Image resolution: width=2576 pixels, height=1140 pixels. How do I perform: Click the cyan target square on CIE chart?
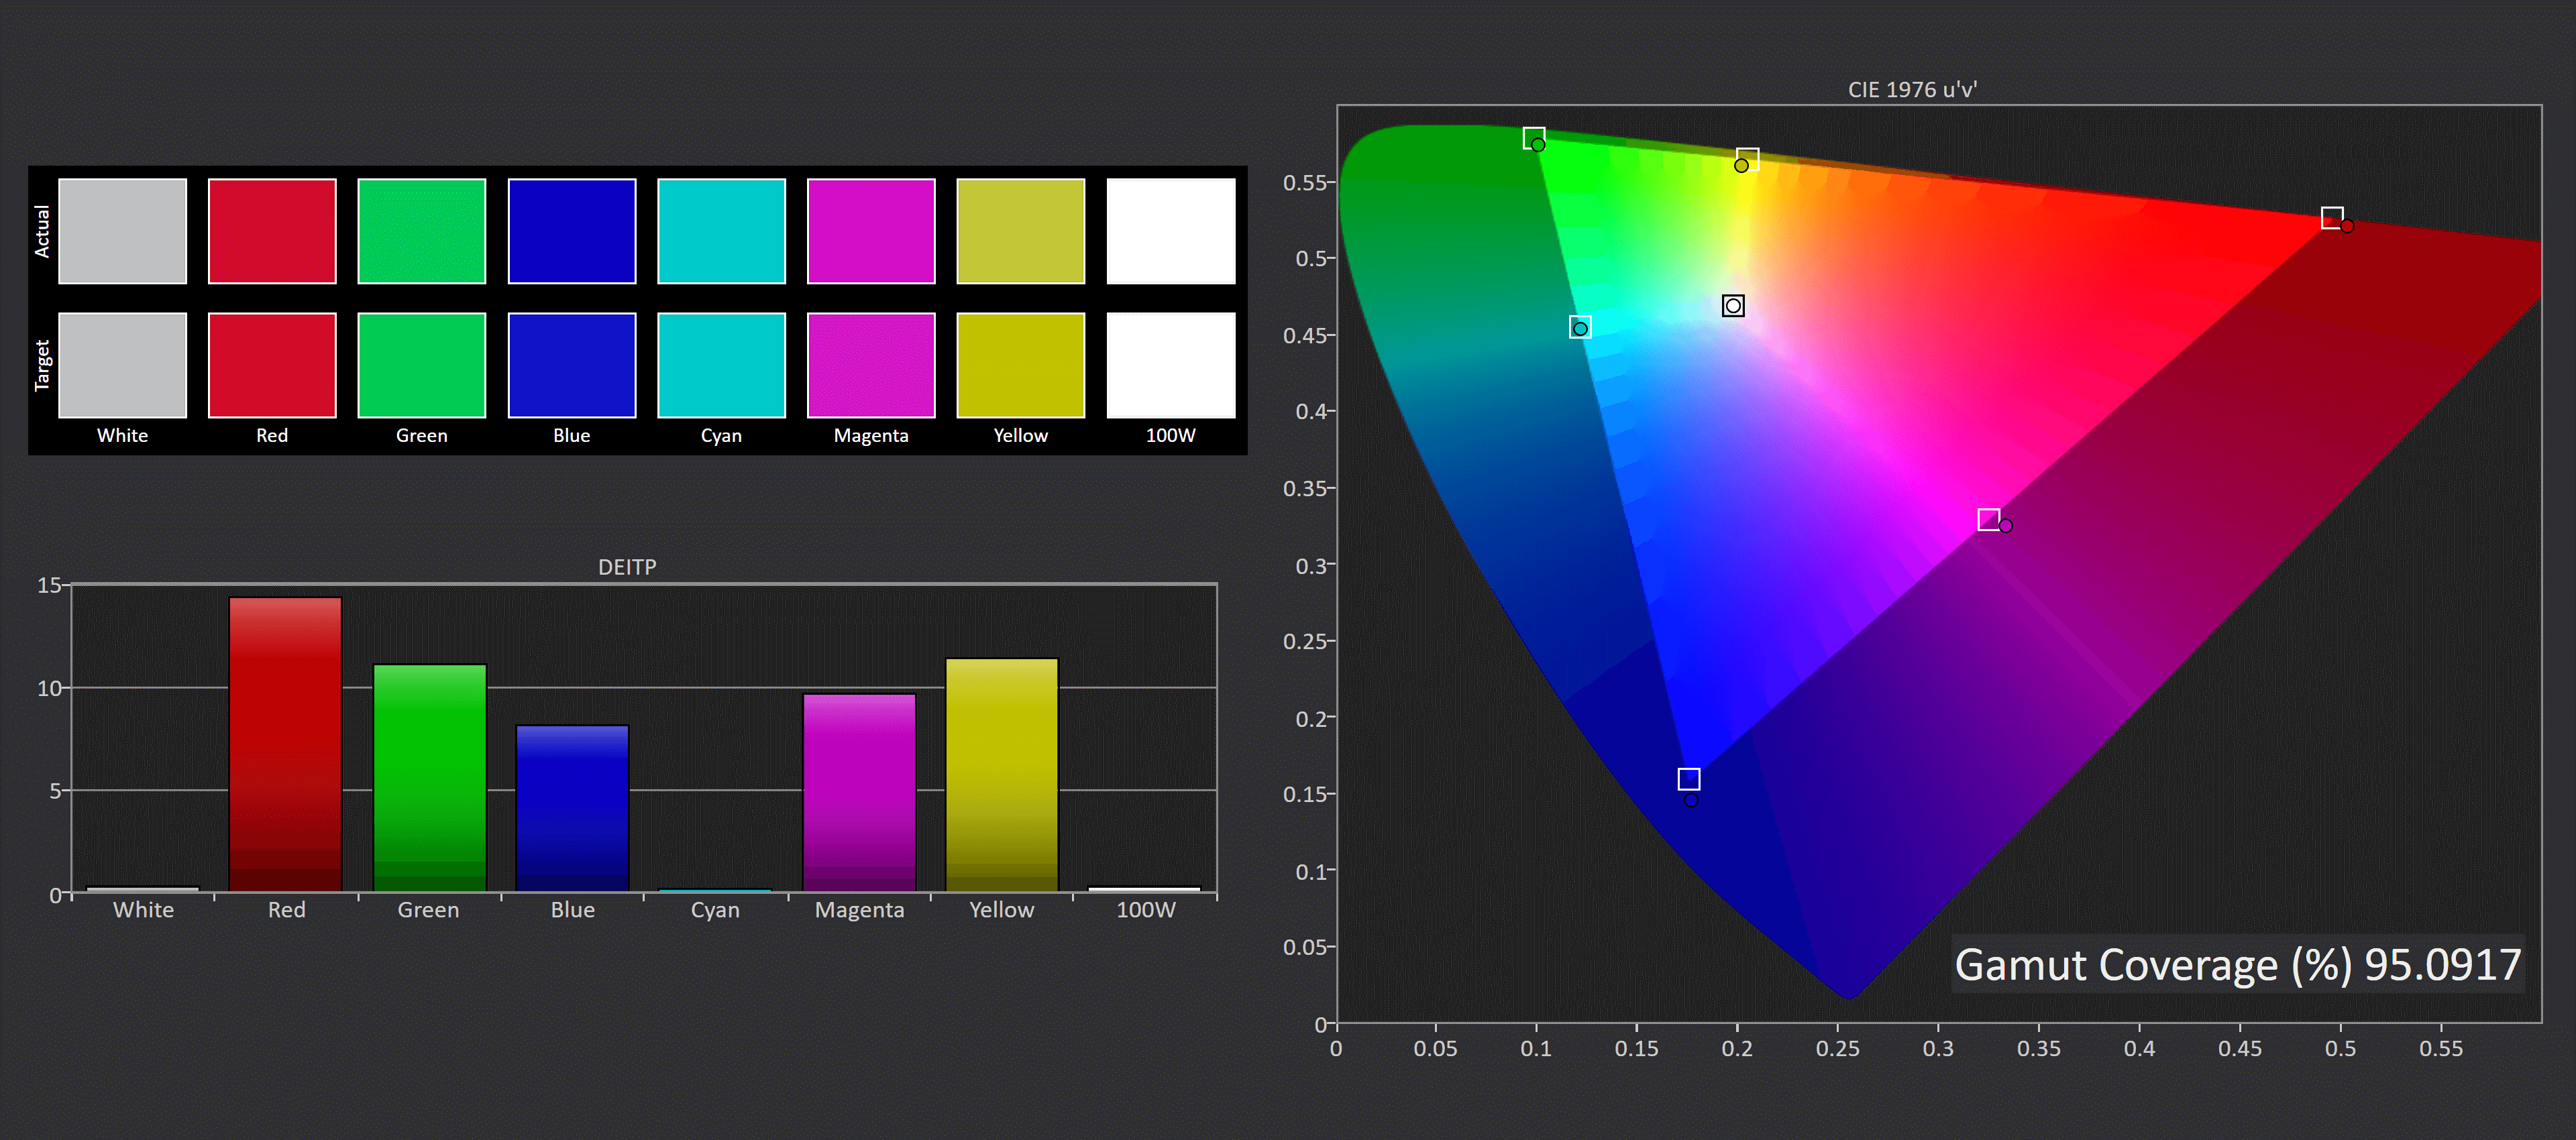[x=1579, y=327]
